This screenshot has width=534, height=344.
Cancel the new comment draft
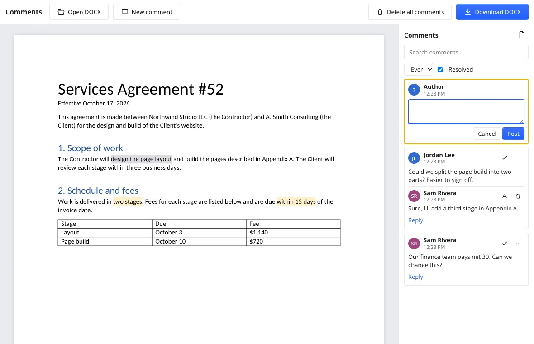coord(487,134)
